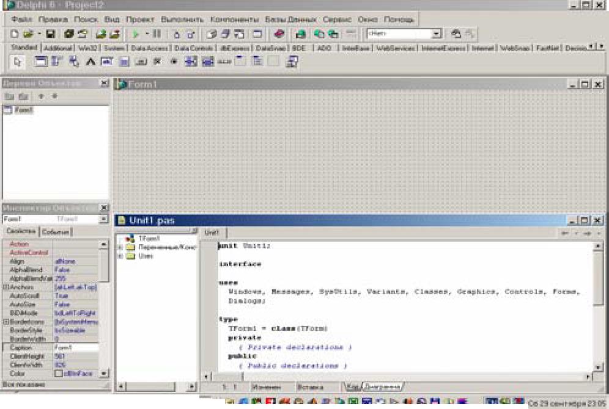This screenshot has height=409, width=609.
Task: Click the View Form toolbar icon
Action: 226,34
